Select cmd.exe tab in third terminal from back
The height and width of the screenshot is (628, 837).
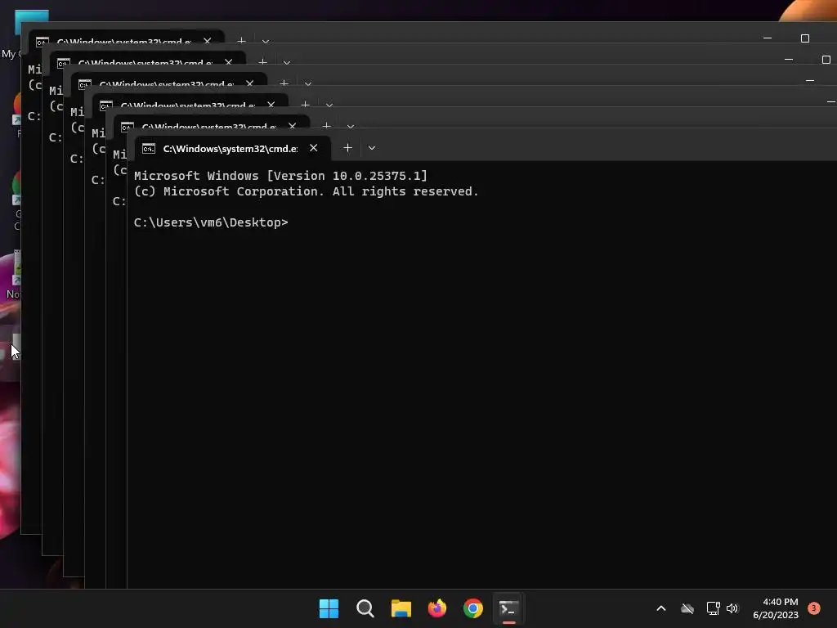(168, 81)
